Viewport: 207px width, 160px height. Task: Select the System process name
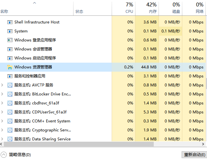tap(21, 31)
